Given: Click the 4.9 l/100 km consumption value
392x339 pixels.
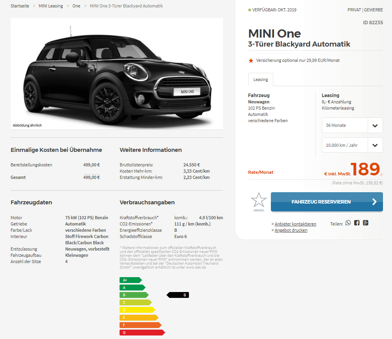Looking at the screenshot, I should pyautogui.click(x=211, y=218).
